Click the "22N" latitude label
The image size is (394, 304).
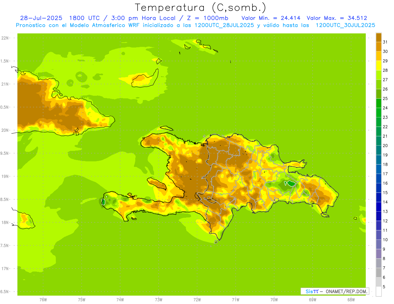click(x=5, y=38)
